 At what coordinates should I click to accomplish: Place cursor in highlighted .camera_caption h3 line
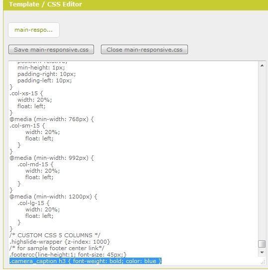coord(86,261)
